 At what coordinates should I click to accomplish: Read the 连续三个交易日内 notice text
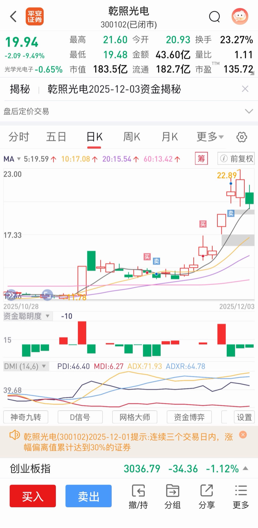click(128, 442)
